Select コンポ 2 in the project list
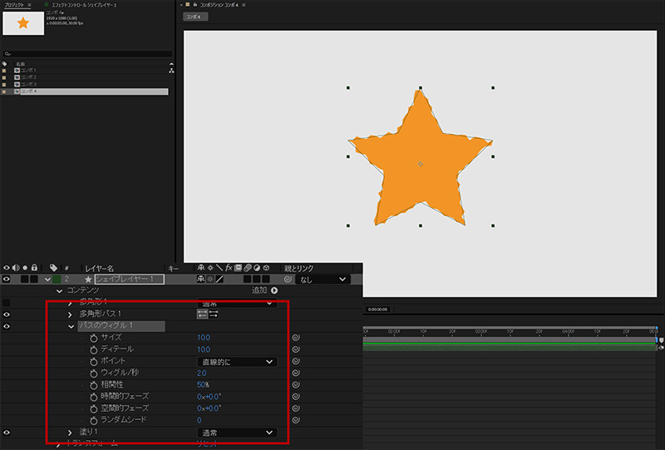The image size is (665, 450). click(28, 77)
